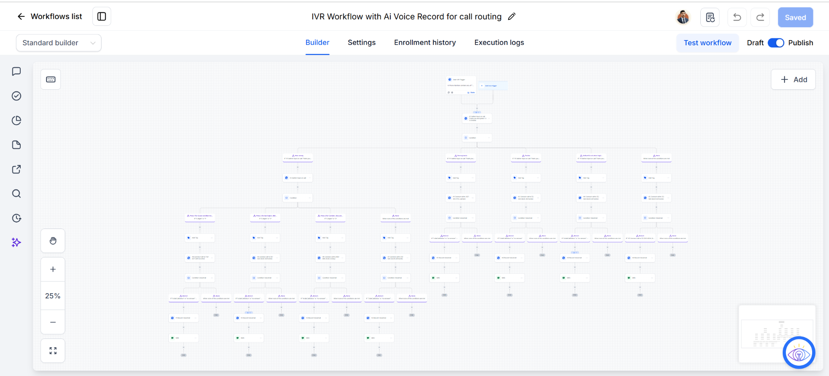Zoom out with the minus button
This screenshot has height=376, width=829.
(x=53, y=322)
